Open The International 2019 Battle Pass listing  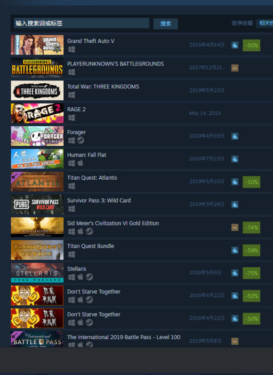pyautogui.click(x=142, y=339)
